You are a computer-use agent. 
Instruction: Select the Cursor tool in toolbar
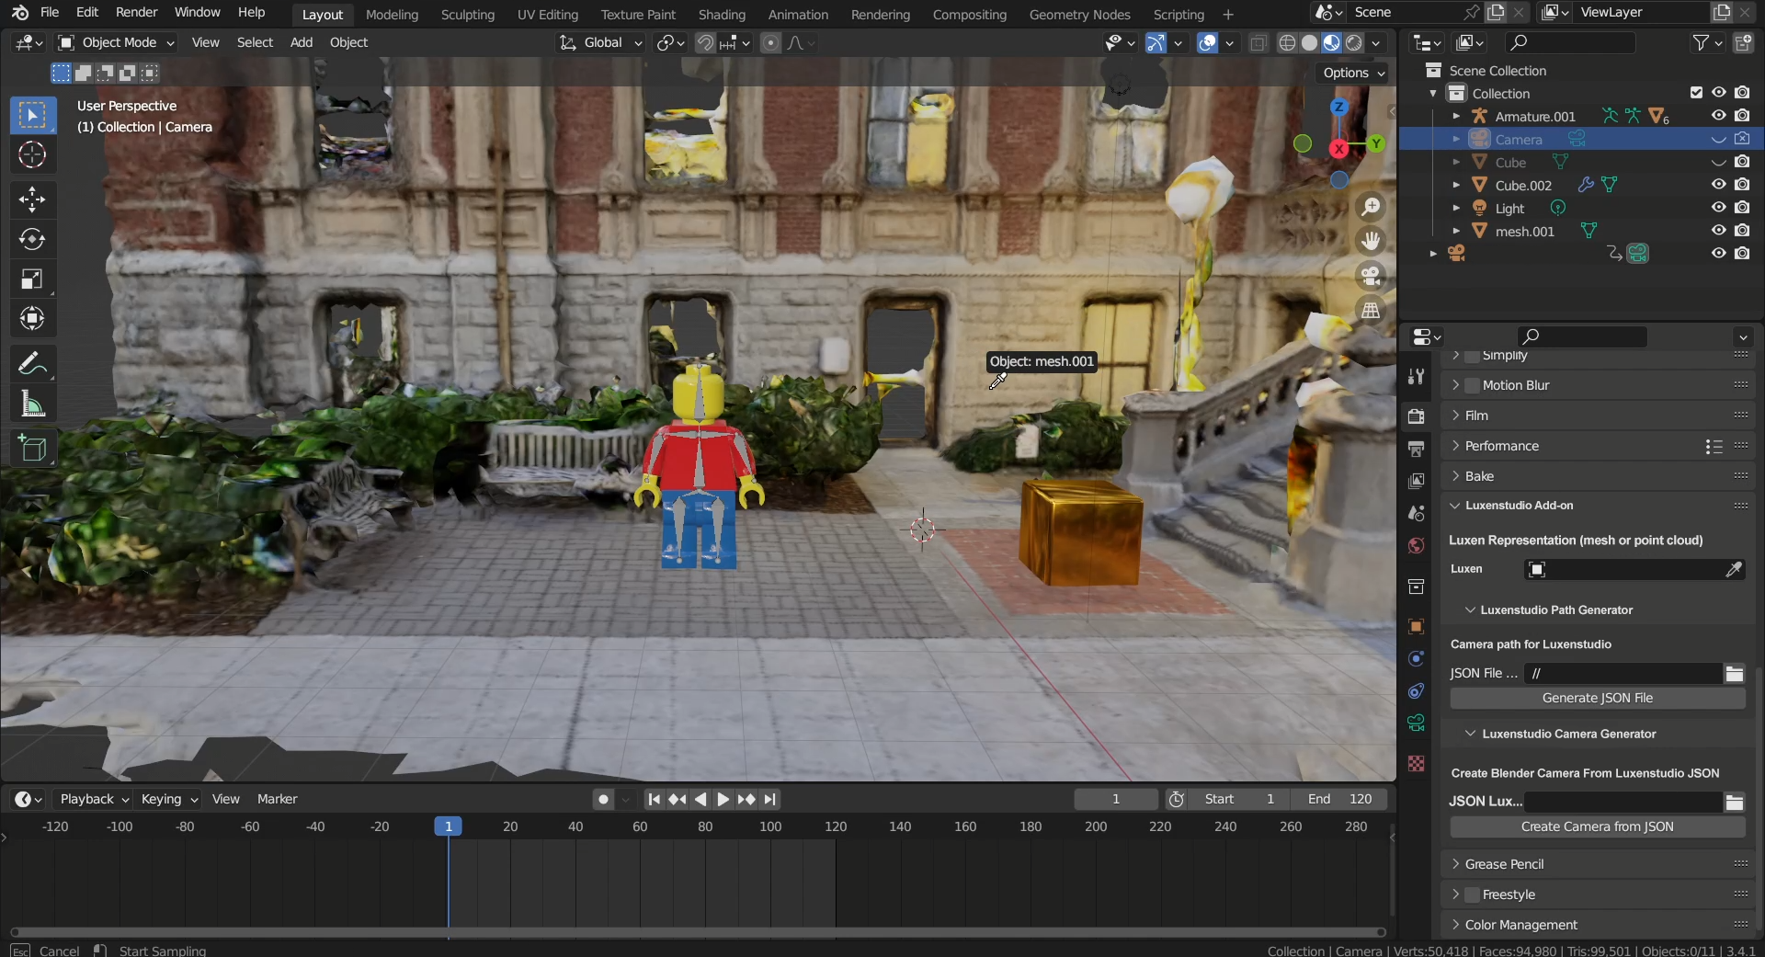point(32,155)
